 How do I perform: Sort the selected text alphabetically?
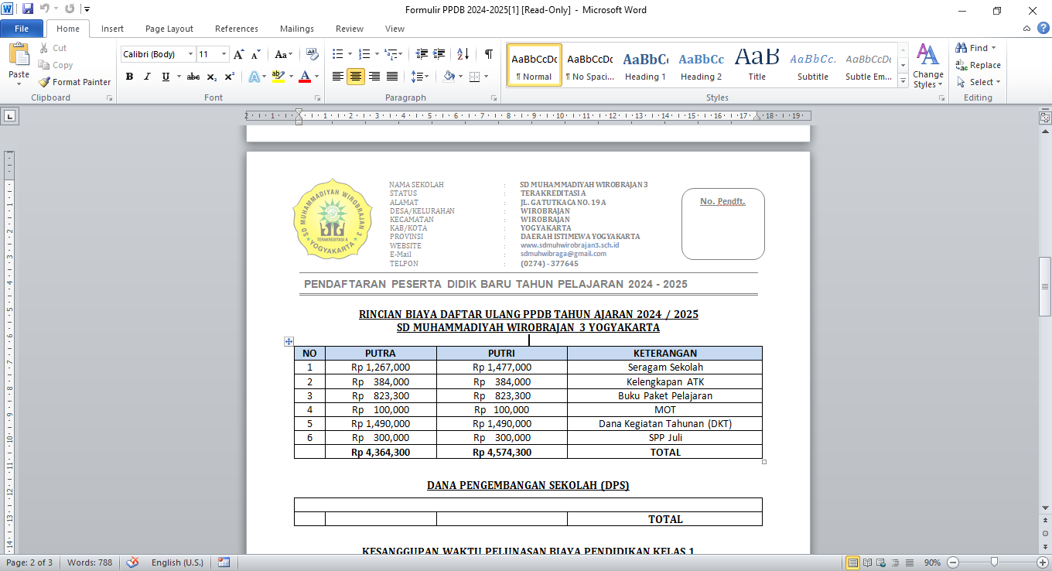tap(463, 54)
